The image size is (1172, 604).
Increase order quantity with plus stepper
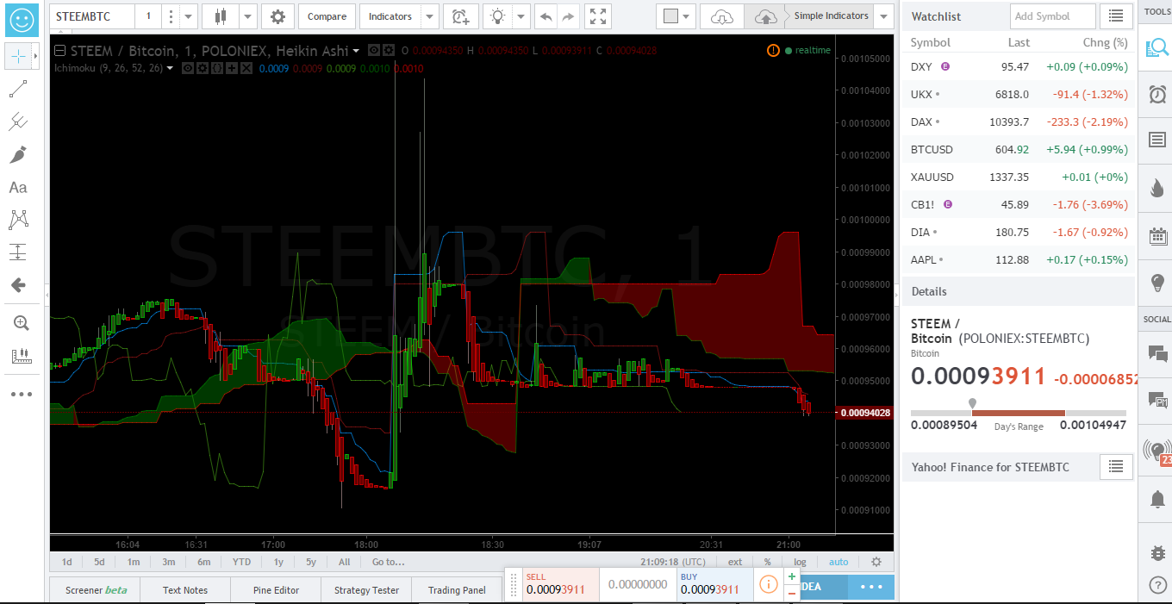click(792, 576)
